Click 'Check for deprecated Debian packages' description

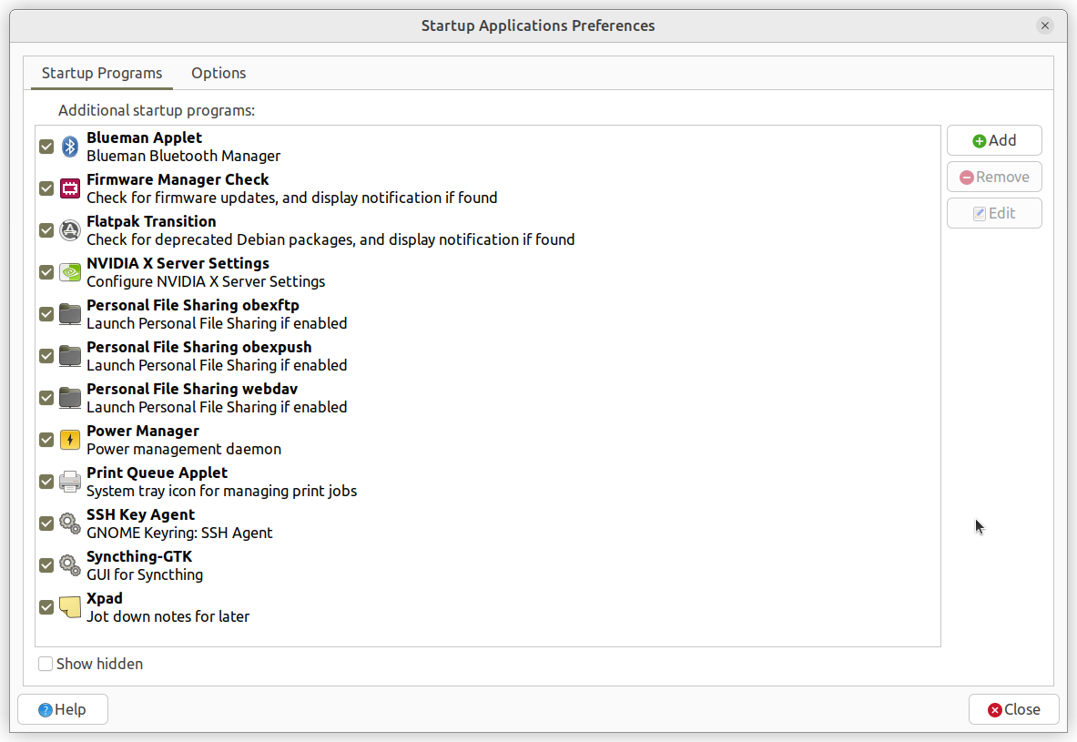[x=330, y=239]
